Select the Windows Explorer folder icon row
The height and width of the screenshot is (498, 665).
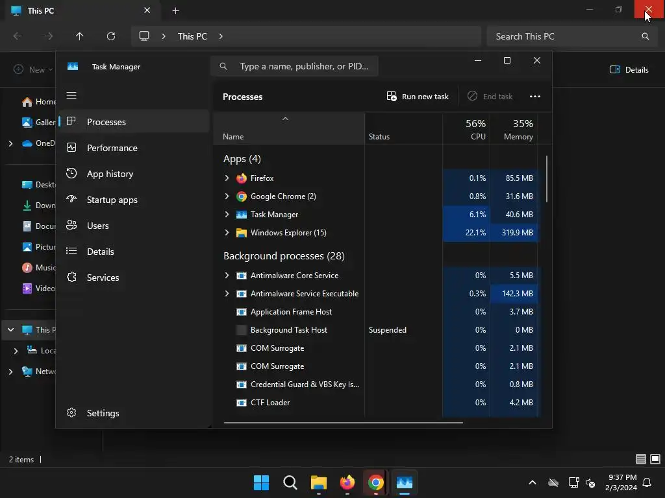tap(242, 233)
